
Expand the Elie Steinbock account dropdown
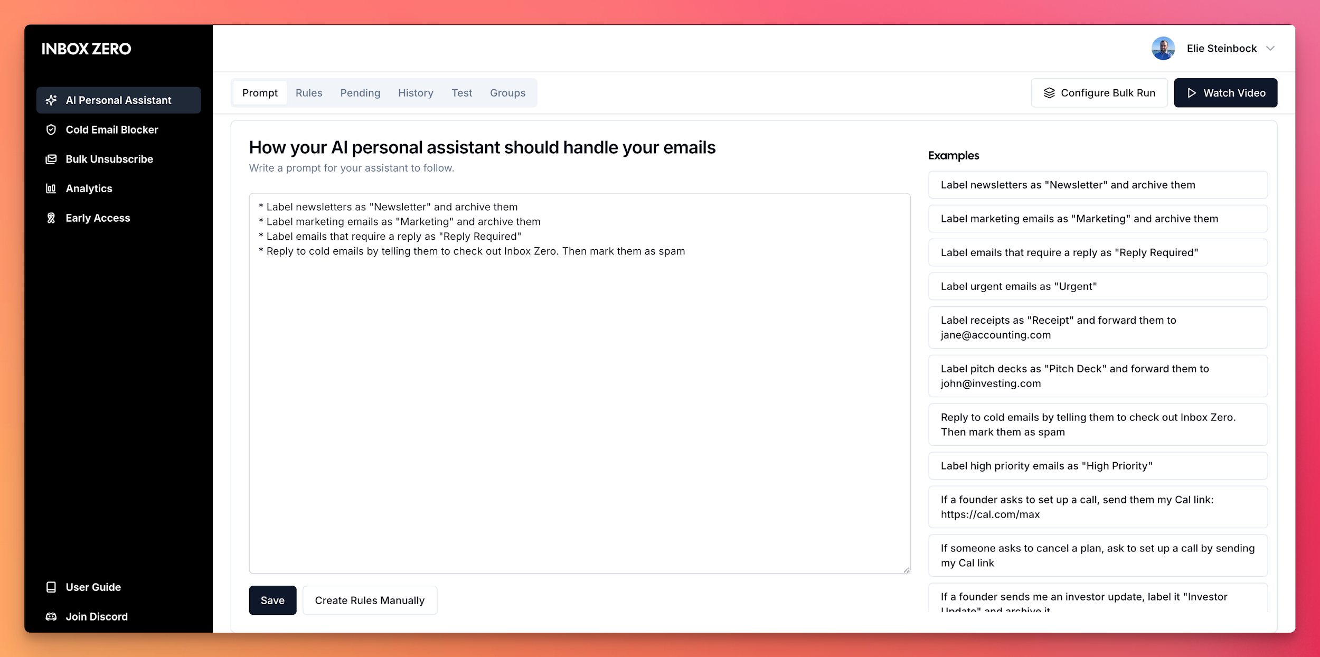1271,48
